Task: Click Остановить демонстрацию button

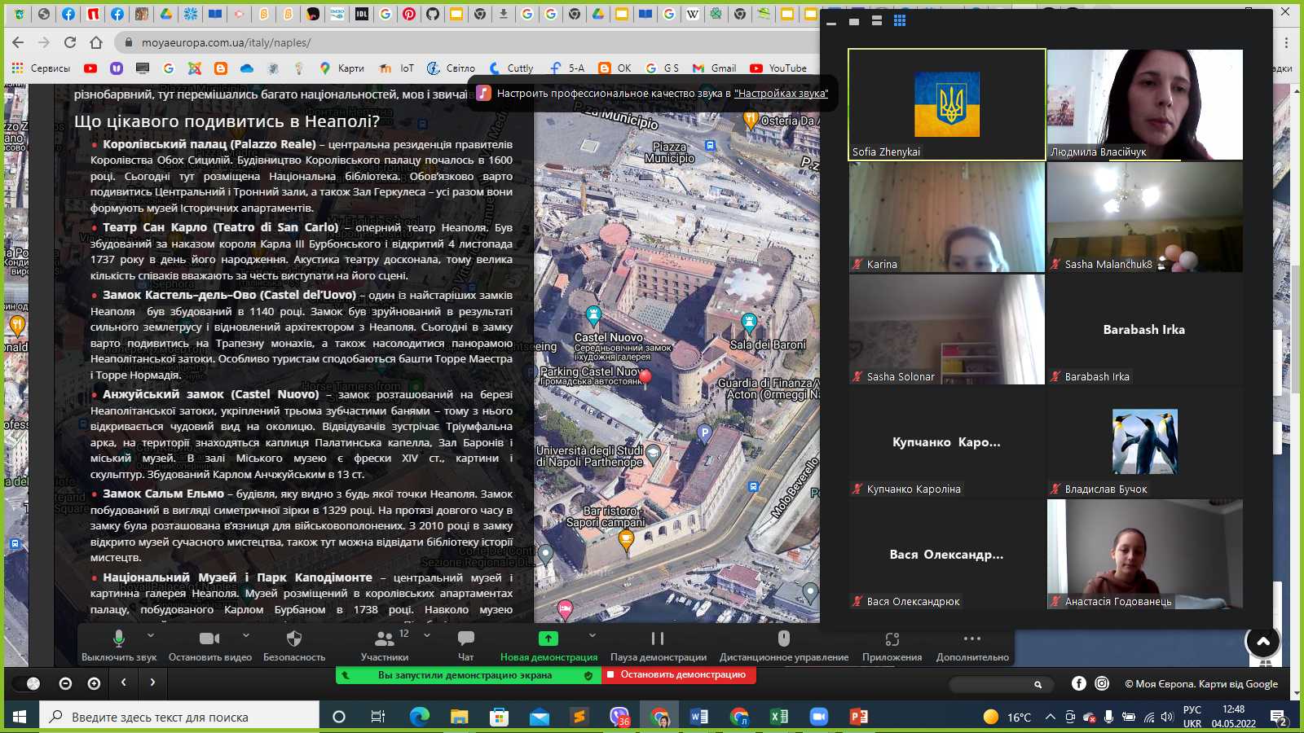Action: (679, 675)
